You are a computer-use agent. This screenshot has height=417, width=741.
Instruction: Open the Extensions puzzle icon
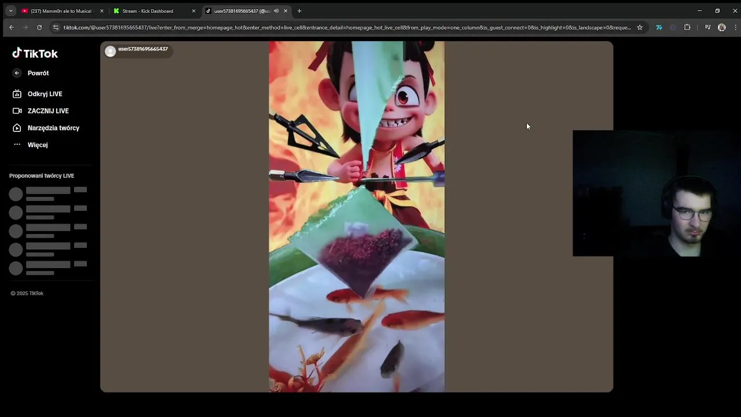687,27
